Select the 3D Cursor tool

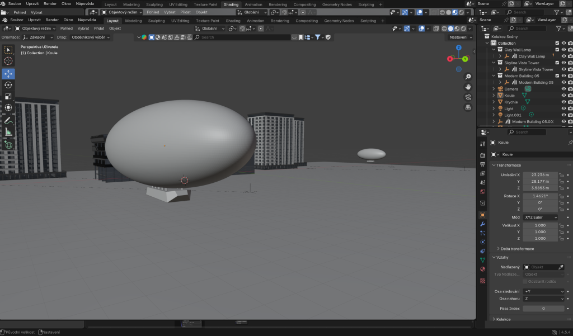pyautogui.click(x=8, y=61)
